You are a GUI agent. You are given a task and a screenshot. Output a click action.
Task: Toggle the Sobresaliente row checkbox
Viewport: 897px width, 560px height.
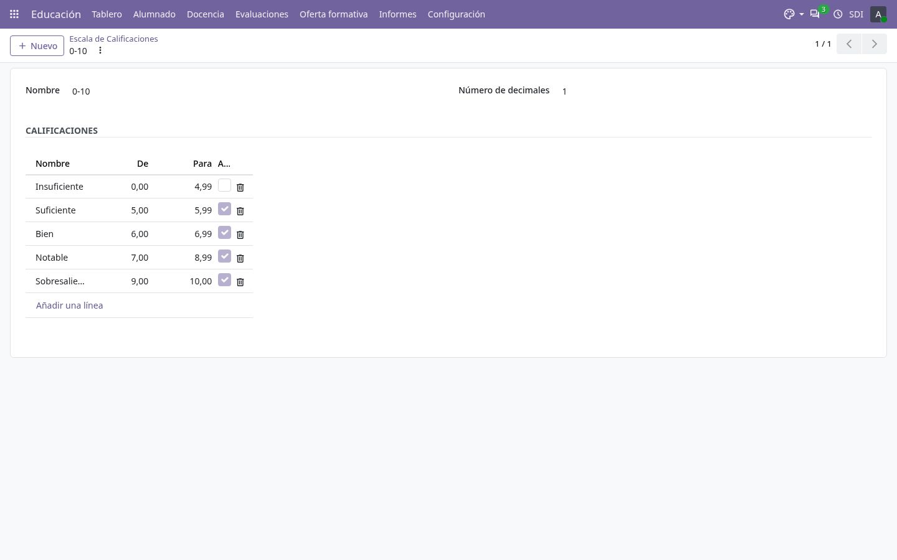click(x=224, y=280)
